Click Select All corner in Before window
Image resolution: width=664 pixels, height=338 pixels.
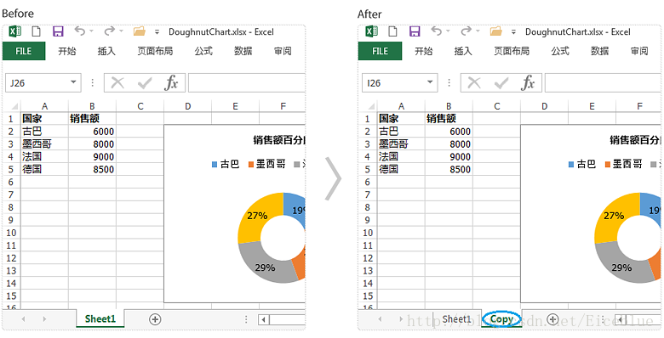point(14,106)
